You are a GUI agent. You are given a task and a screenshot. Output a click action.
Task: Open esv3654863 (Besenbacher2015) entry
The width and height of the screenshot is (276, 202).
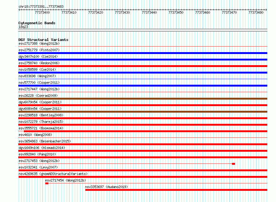tap(45, 141)
